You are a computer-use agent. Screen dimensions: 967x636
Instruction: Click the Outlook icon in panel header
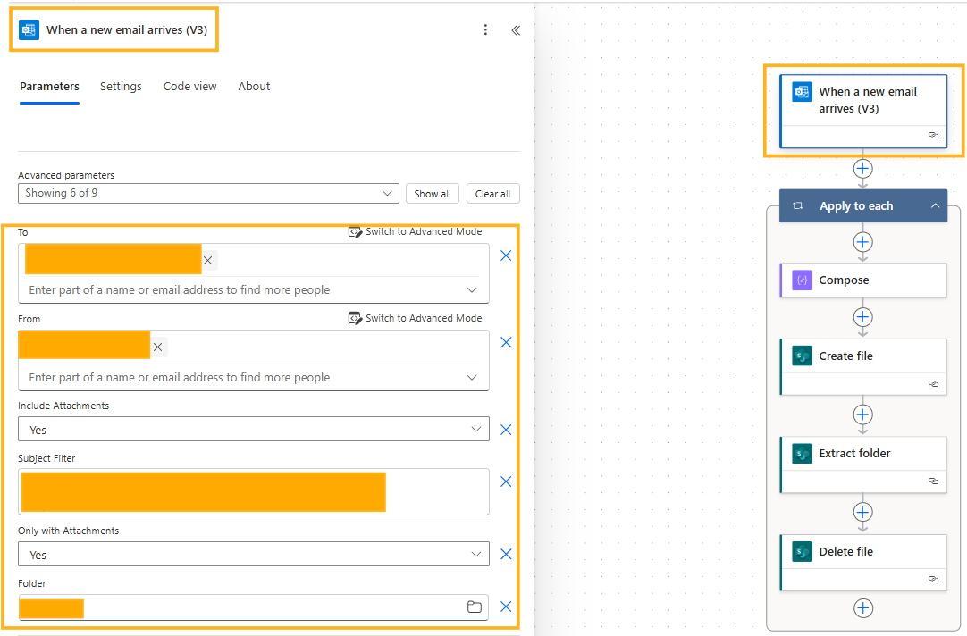click(29, 29)
